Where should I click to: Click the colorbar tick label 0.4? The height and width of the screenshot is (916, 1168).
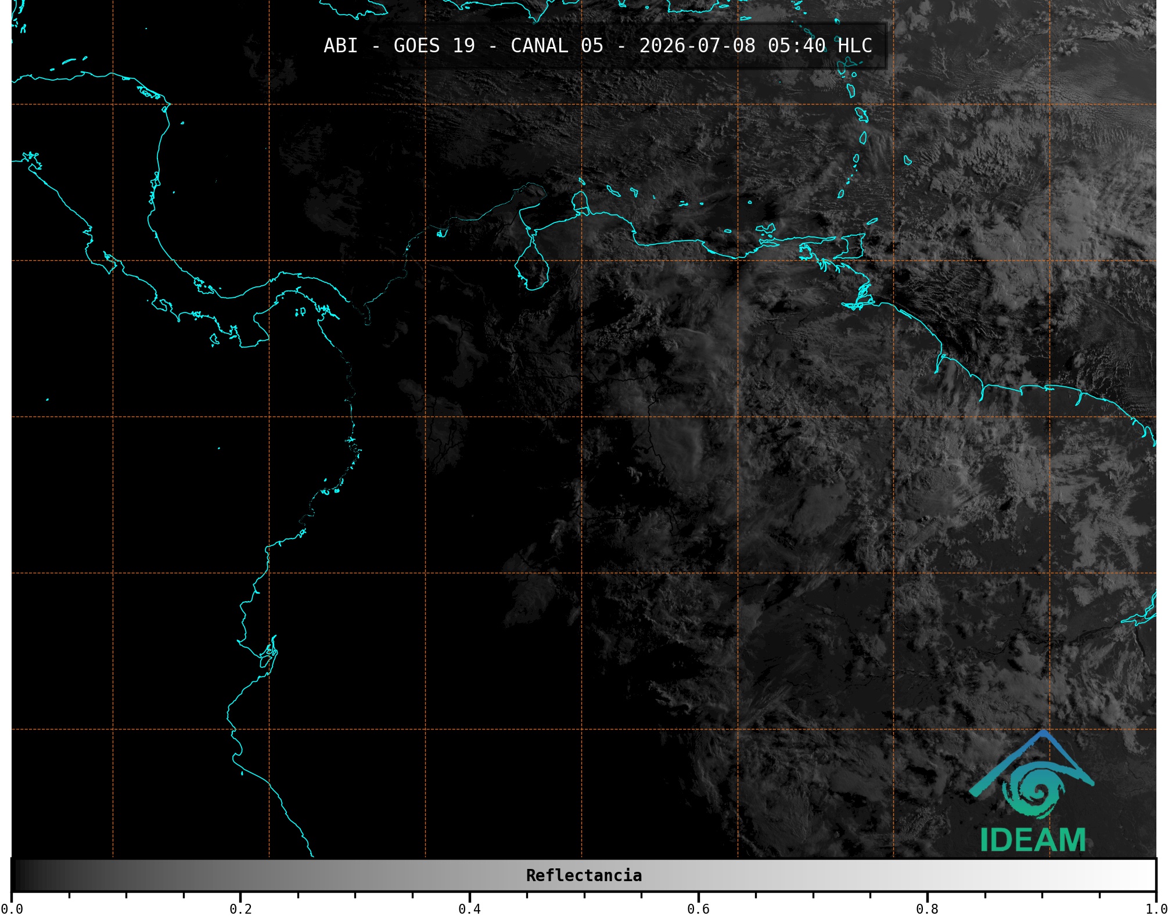[x=469, y=909]
